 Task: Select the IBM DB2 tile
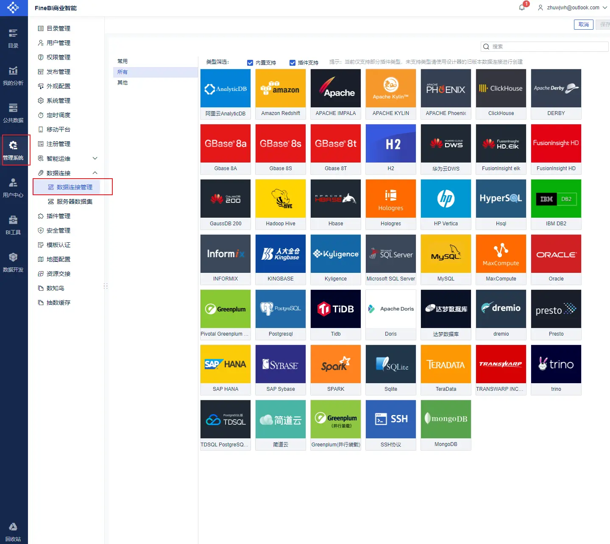556,204
